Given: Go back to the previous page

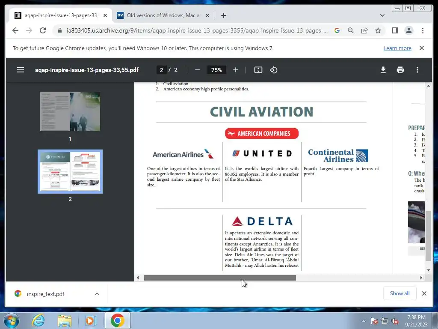Looking at the screenshot, I should (x=15, y=30).
